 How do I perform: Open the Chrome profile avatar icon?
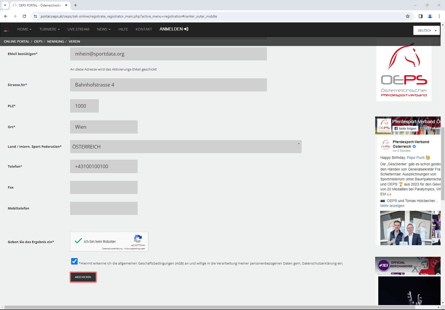coord(430,16)
